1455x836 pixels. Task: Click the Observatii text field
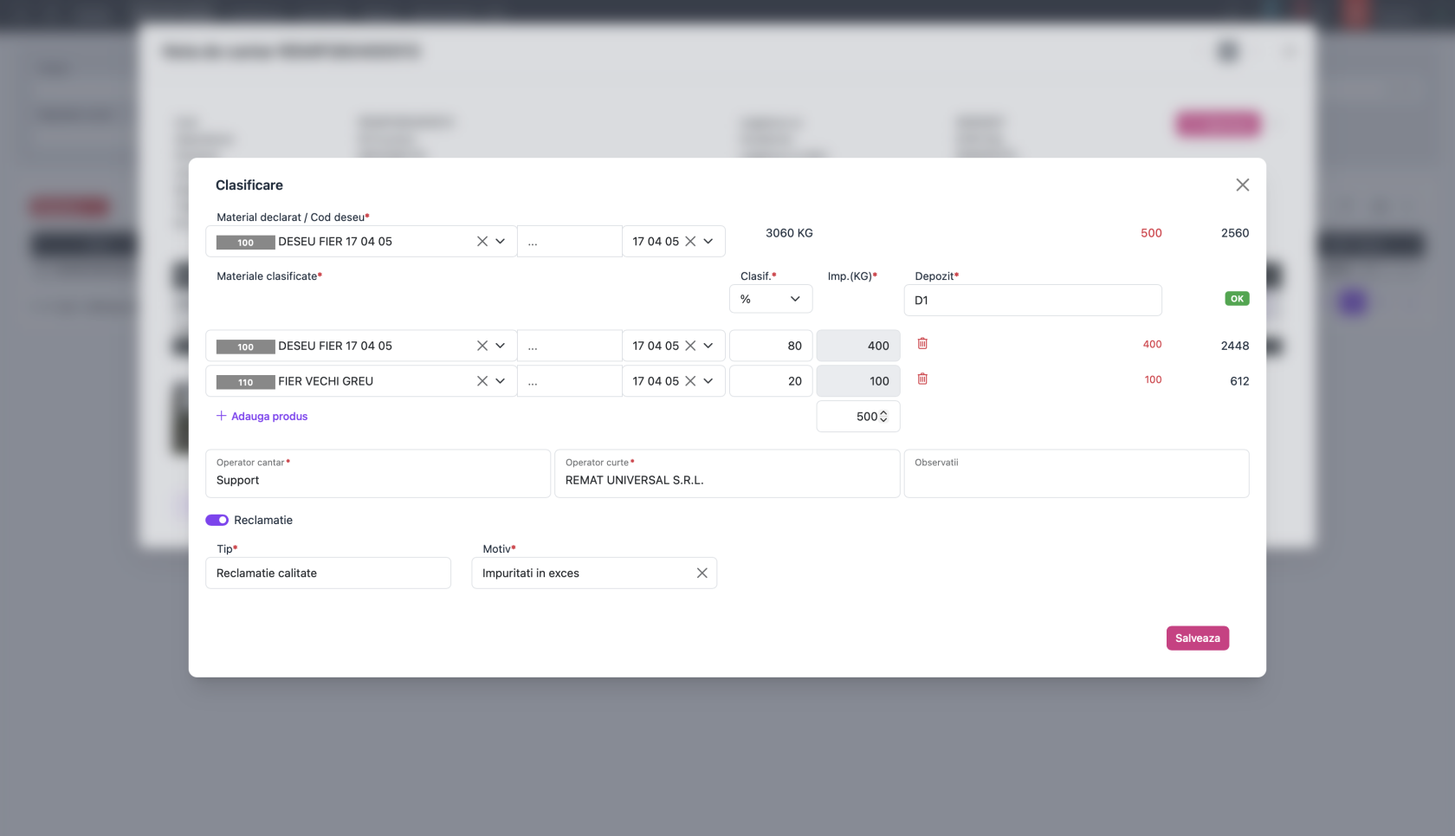click(1077, 473)
